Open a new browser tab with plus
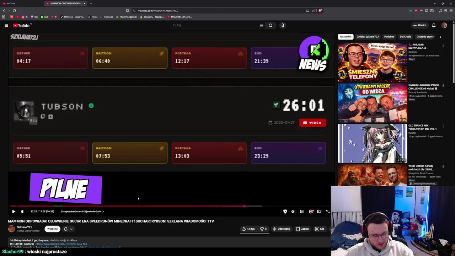The height and width of the screenshot is (256, 455). [91, 4]
